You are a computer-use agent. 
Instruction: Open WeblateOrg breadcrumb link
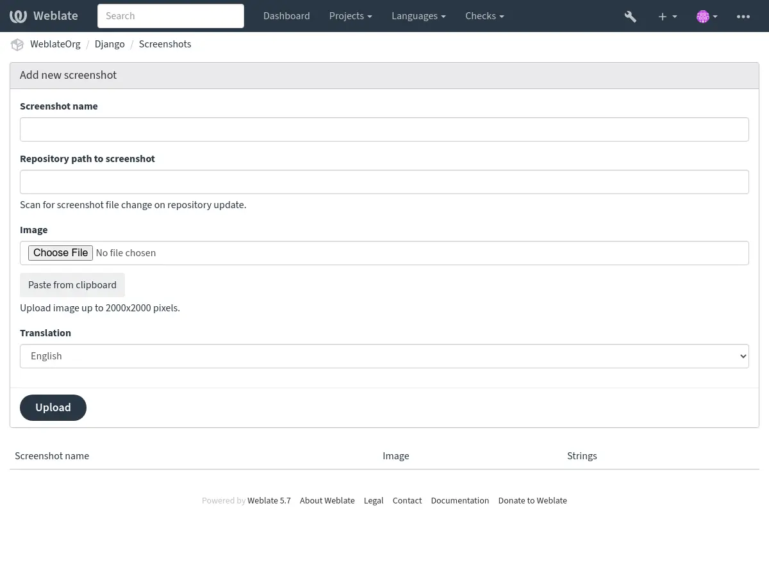tap(55, 44)
